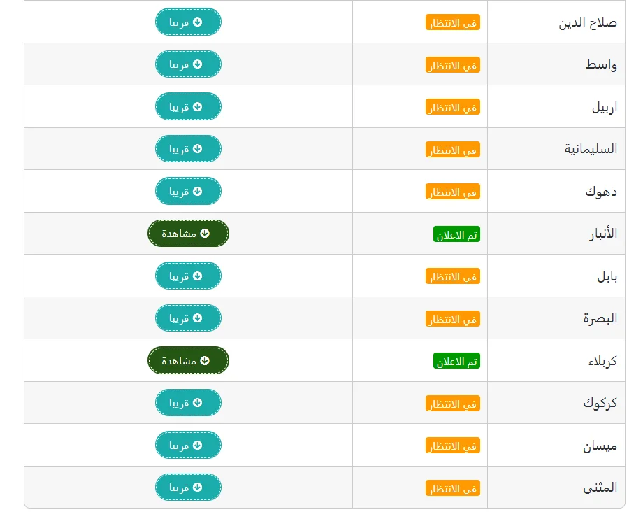Click the تم الاعلان badge for الأنبار
643x519 pixels.
[456, 235]
